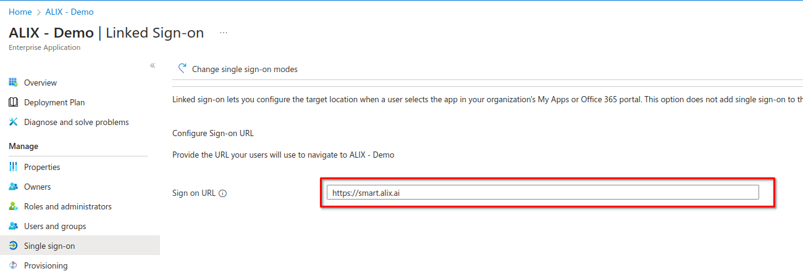Viewport: 803px width, 279px height.
Task: Navigate to Home breadcrumb link
Action: (20, 12)
